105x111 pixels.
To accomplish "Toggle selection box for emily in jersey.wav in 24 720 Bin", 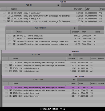I will tap(6, 96).
